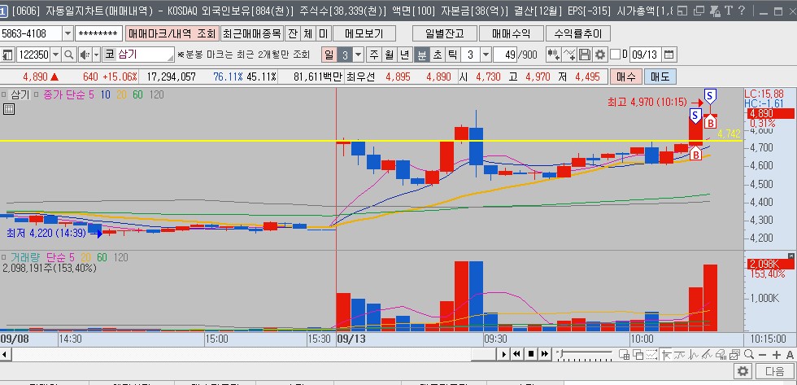Click the red 매수 buy button

coord(625,77)
